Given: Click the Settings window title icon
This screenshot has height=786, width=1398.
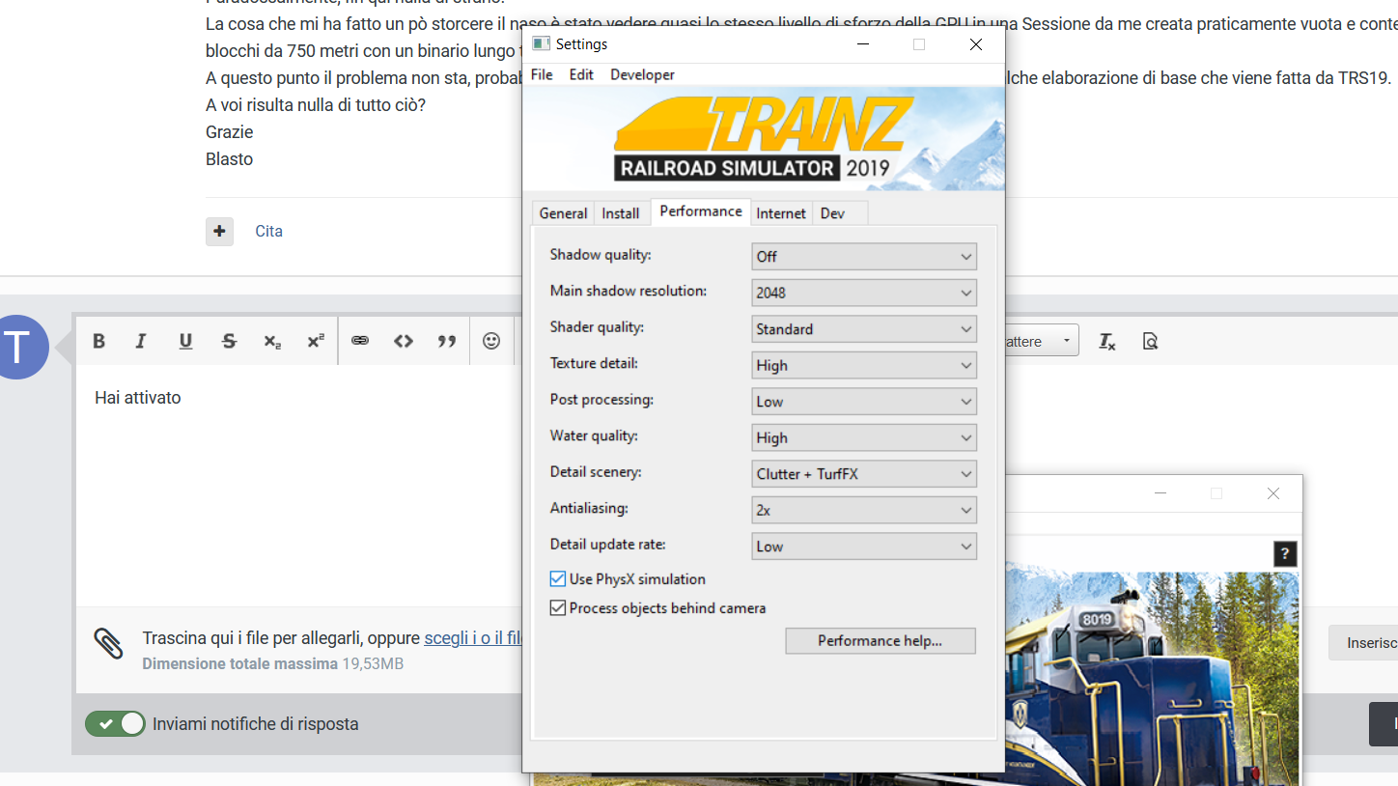Looking at the screenshot, I should [x=542, y=44].
